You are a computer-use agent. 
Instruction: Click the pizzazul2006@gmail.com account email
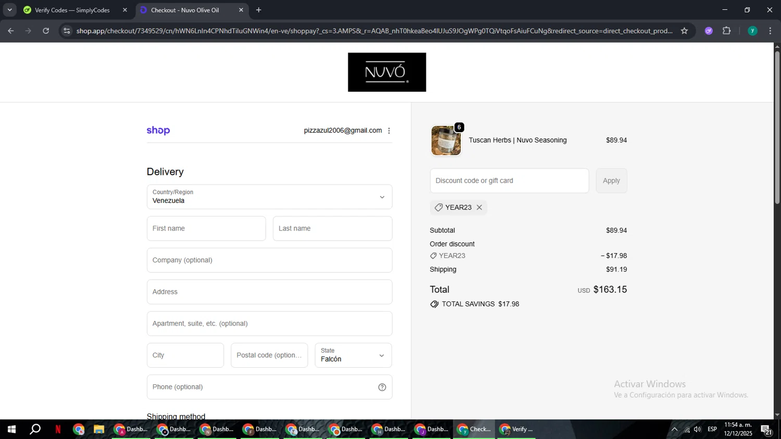click(343, 131)
